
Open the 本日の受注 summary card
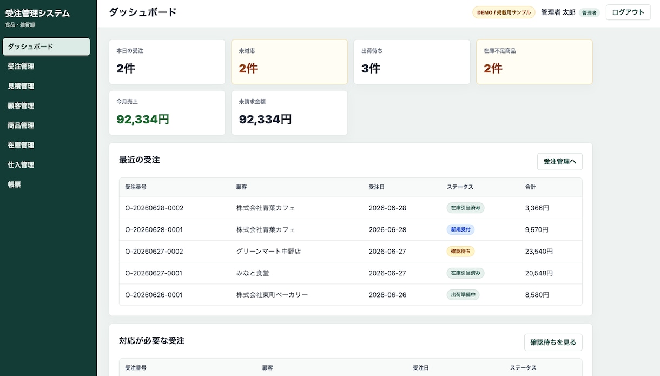tap(167, 62)
